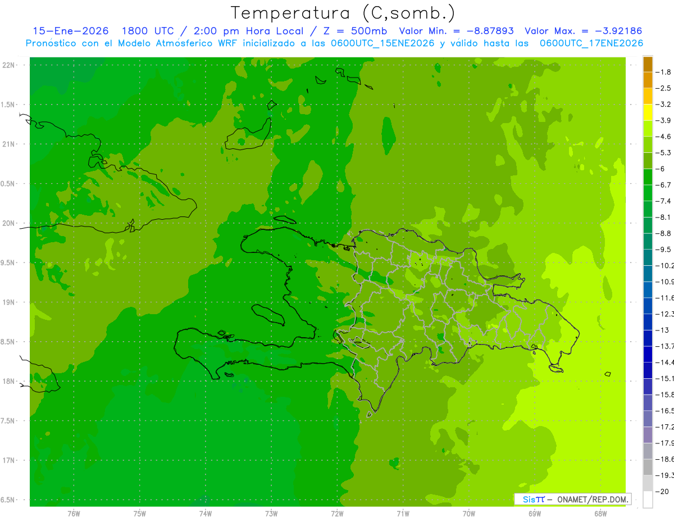Click the '17N' latitude label
This screenshot has height=521, width=674.
[8, 460]
